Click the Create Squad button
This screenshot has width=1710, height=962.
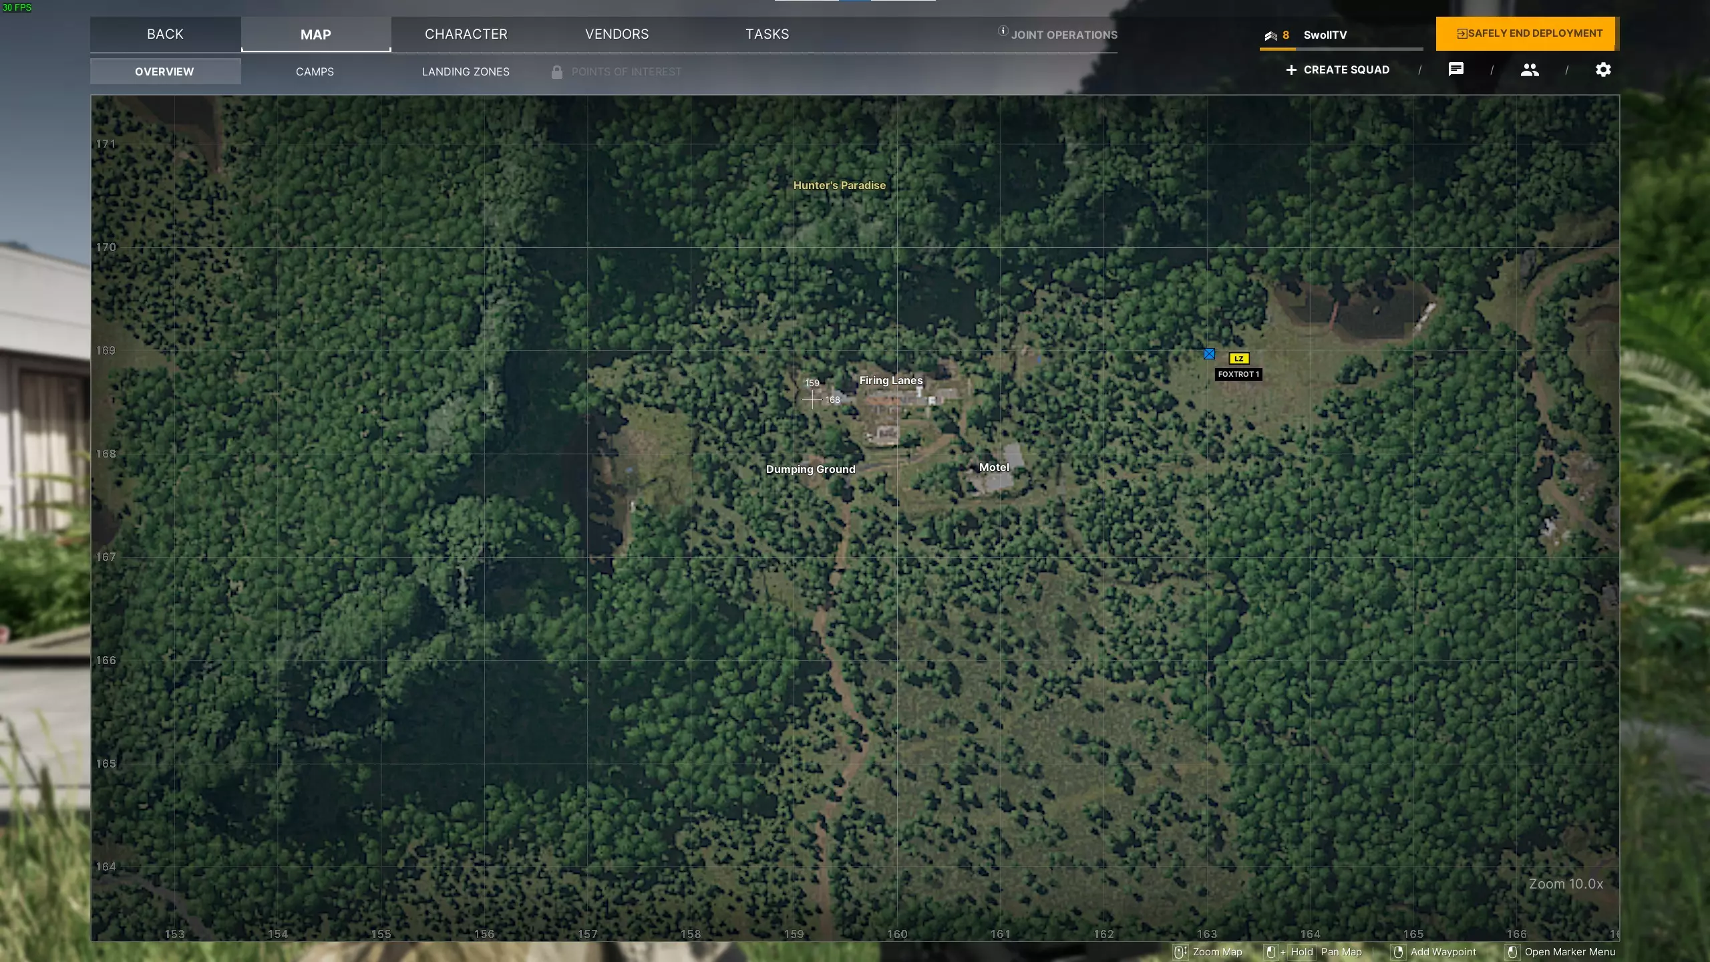1338,69
